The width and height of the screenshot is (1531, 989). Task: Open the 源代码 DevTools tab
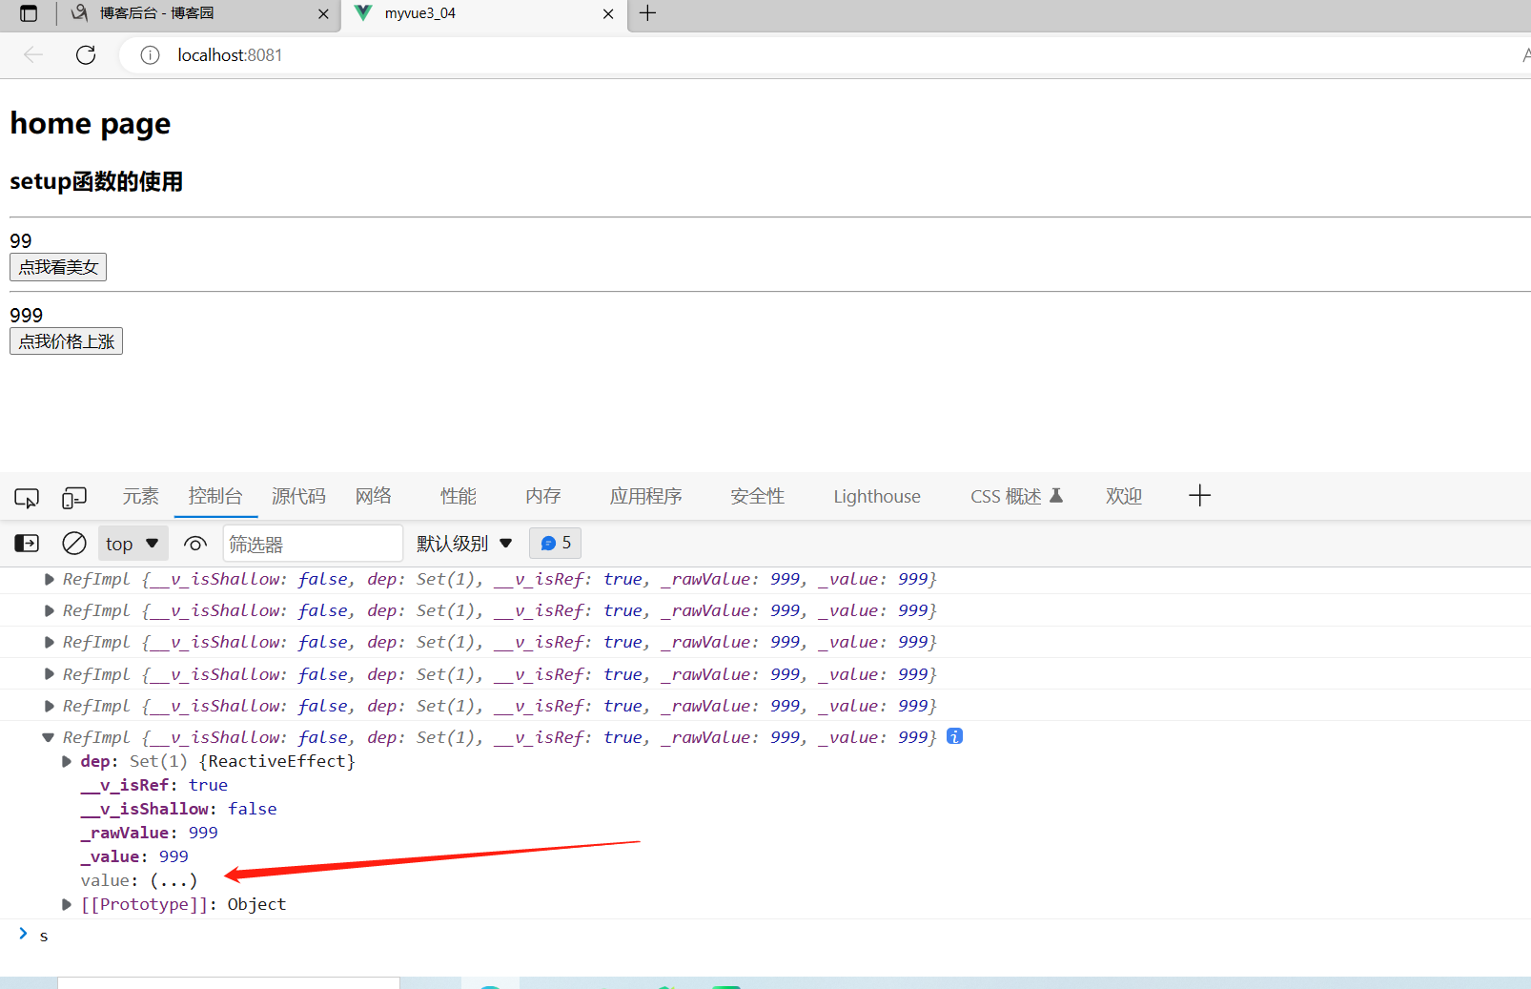298,496
